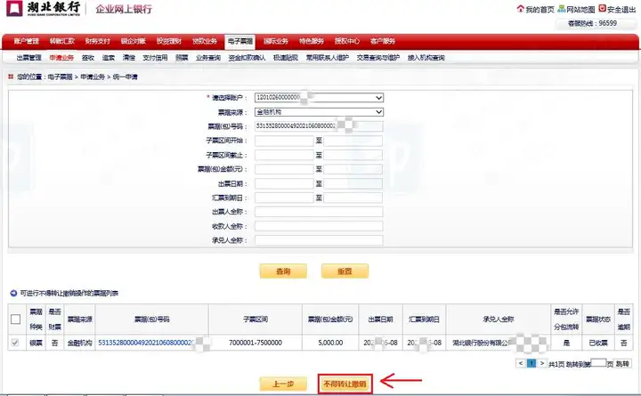The image size is (641, 396).
Task: Click the blue bullet icon beside list heading
Action: click(12, 292)
